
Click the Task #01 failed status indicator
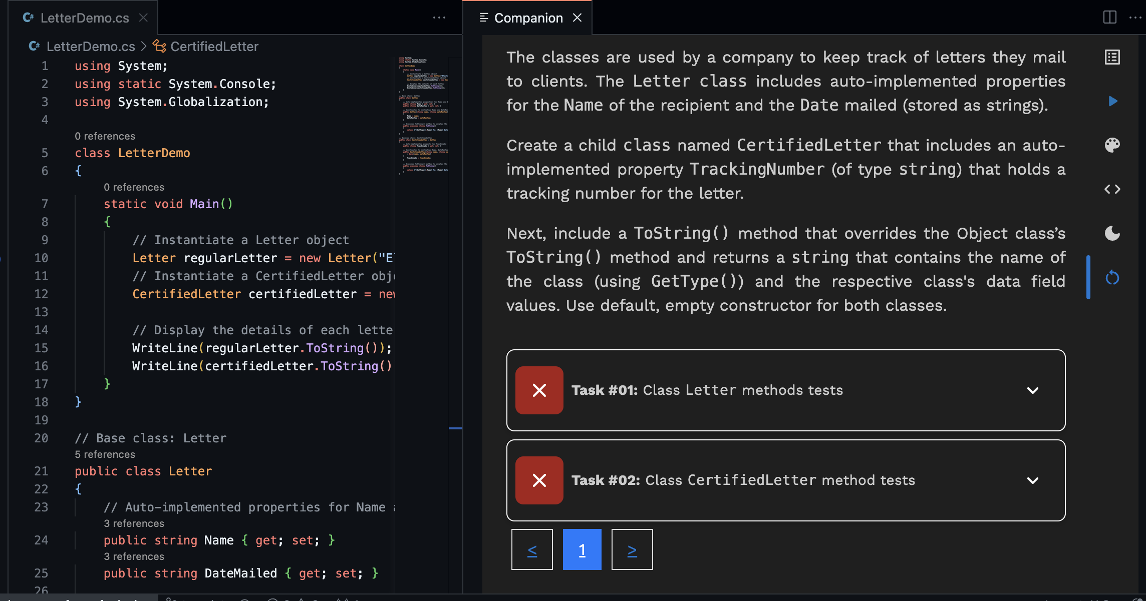coord(539,390)
